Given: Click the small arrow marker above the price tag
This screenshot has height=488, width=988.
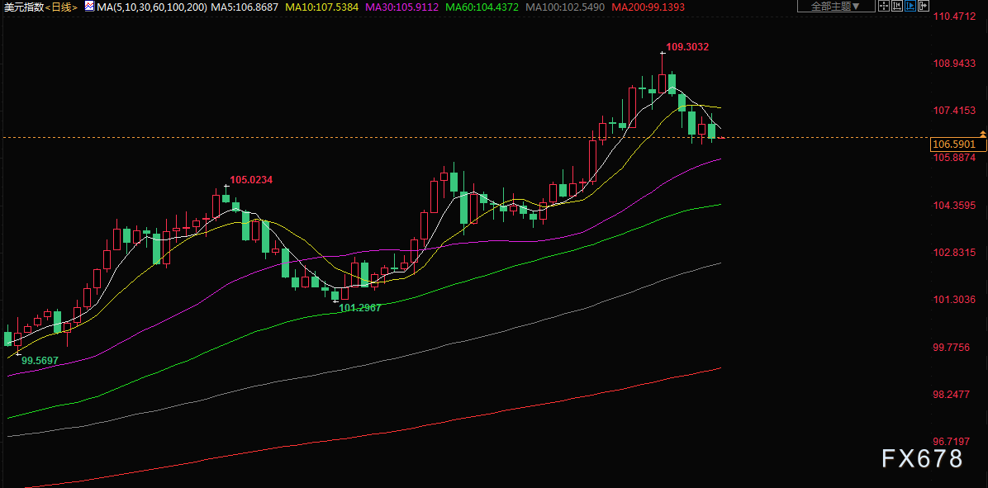Looking at the screenshot, I should click(982, 134).
